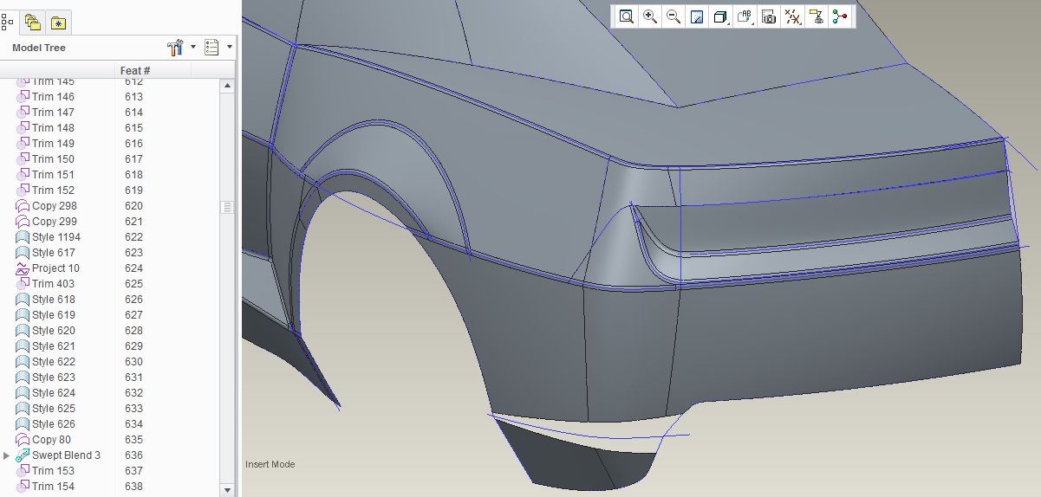The width and height of the screenshot is (1041, 497).
Task: Select Trim 148 in the model tree
Action: [53, 128]
